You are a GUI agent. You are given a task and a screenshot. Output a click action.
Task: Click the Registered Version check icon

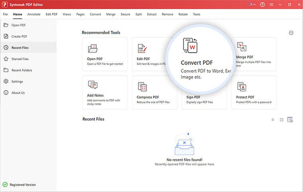(x=5, y=184)
